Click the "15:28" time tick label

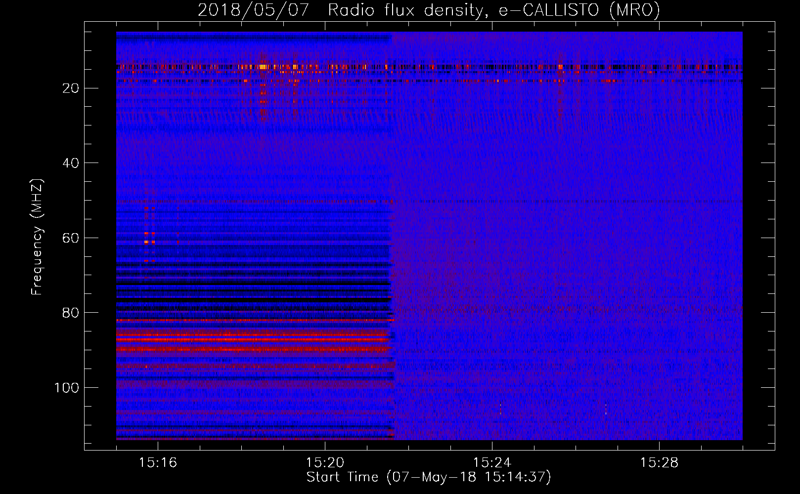pyautogui.click(x=659, y=463)
